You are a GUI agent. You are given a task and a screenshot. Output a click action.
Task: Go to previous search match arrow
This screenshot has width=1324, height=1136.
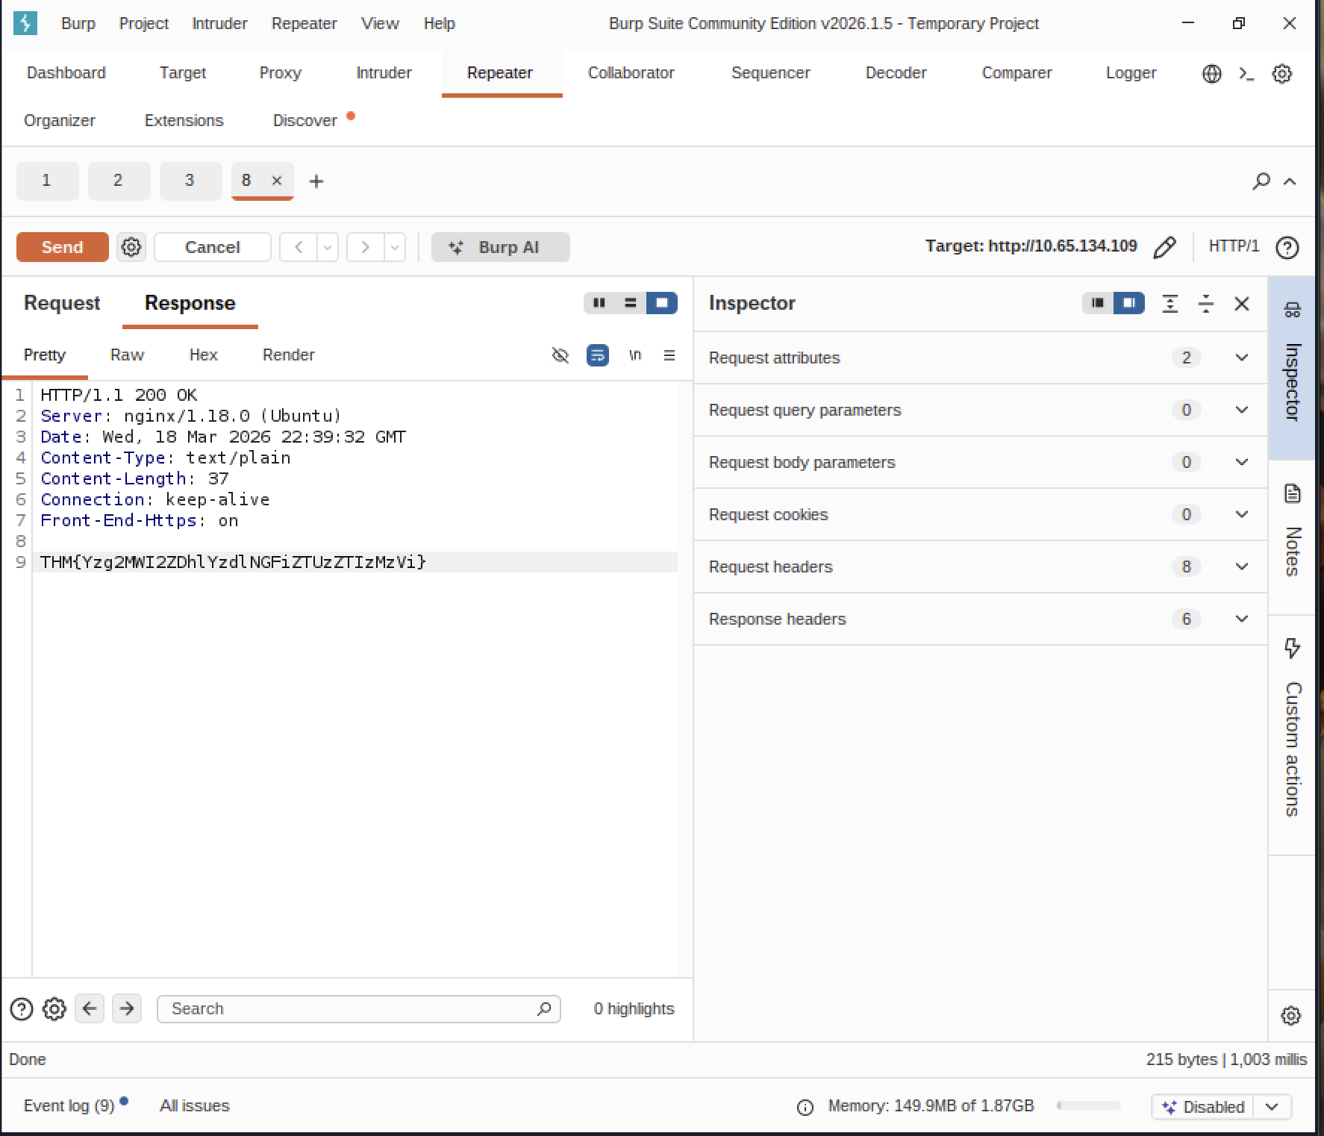point(90,1009)
